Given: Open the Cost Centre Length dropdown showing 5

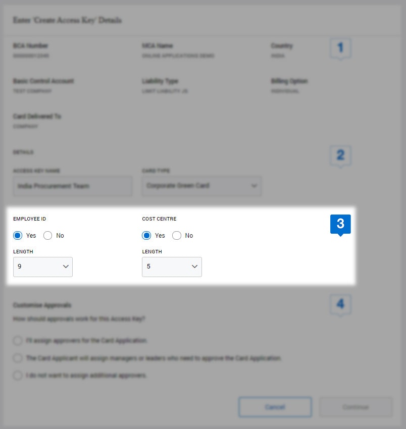Looking at the screenshot, I should (172, 266).
